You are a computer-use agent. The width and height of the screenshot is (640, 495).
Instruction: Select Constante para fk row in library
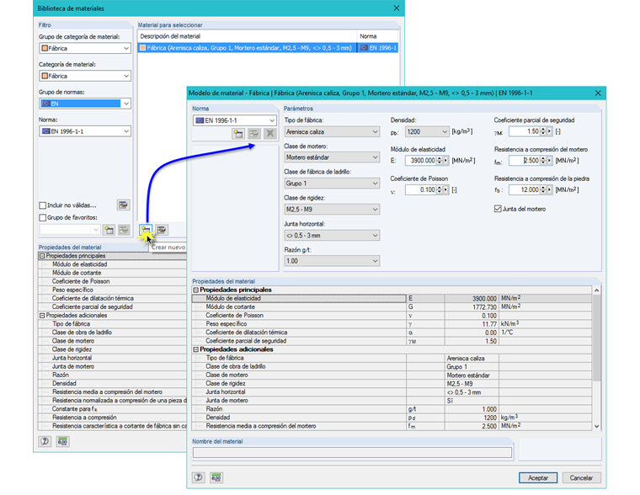pos(113,409)
